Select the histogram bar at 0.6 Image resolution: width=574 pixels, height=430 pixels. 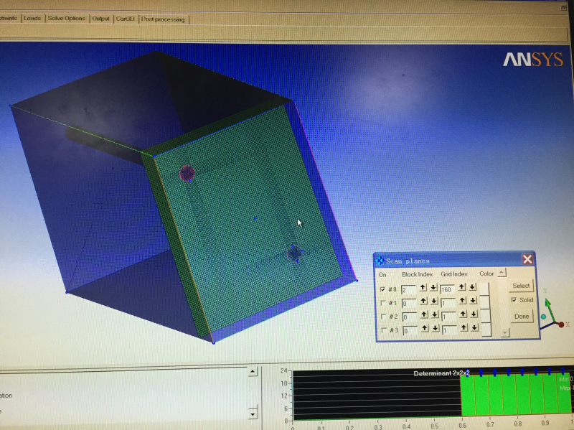pyautogui.click(x=468, y=395)
